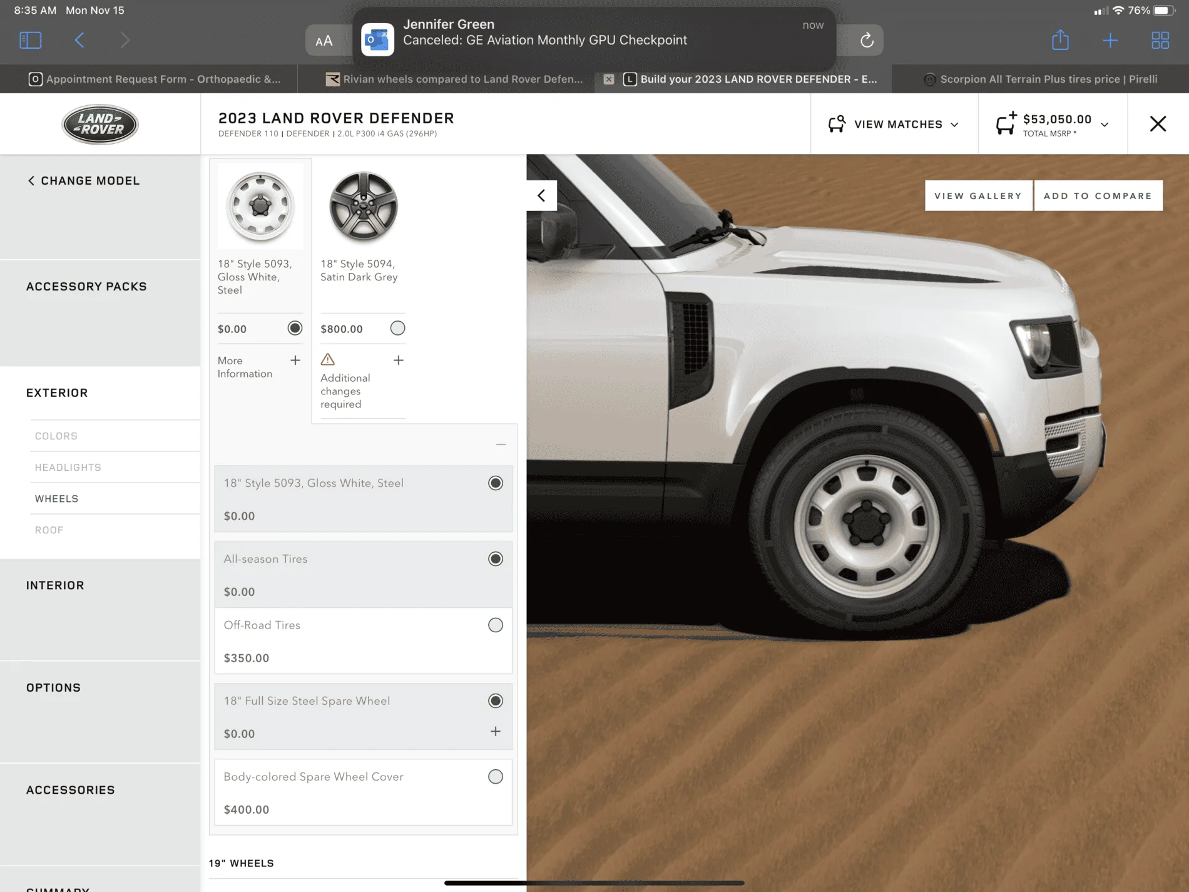
Task: Go back with Safari back arrow
Action: point(79,41)
